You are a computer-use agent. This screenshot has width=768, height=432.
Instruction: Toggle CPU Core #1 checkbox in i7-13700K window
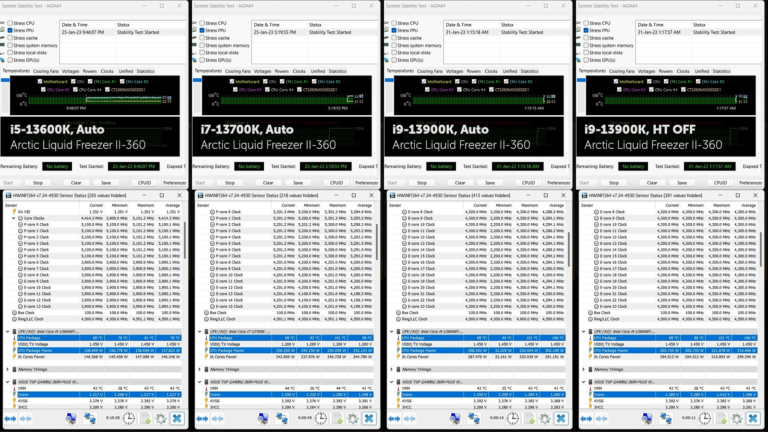[282, 82]
